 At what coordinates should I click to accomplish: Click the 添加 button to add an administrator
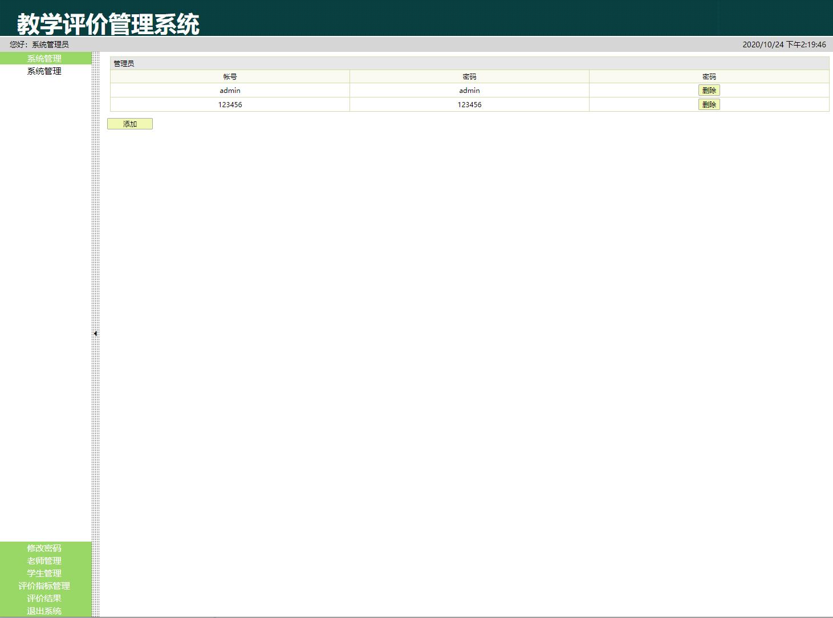click(130, 124)
